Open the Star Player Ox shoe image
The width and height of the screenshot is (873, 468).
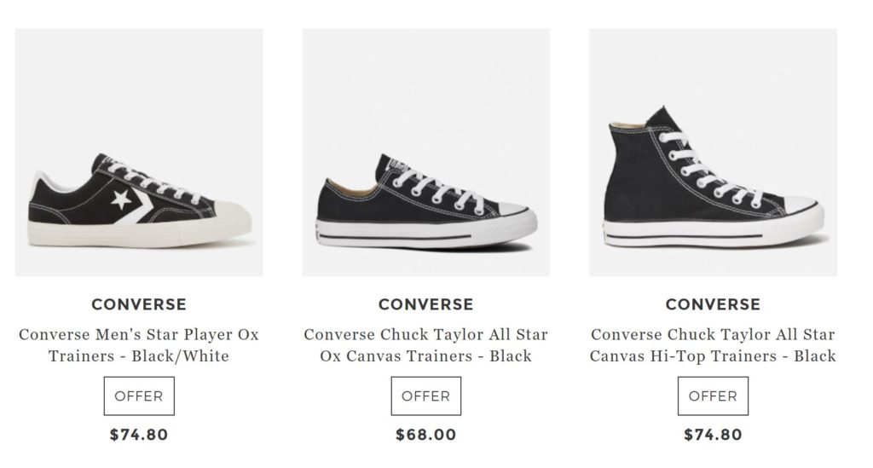coord(139,152)
